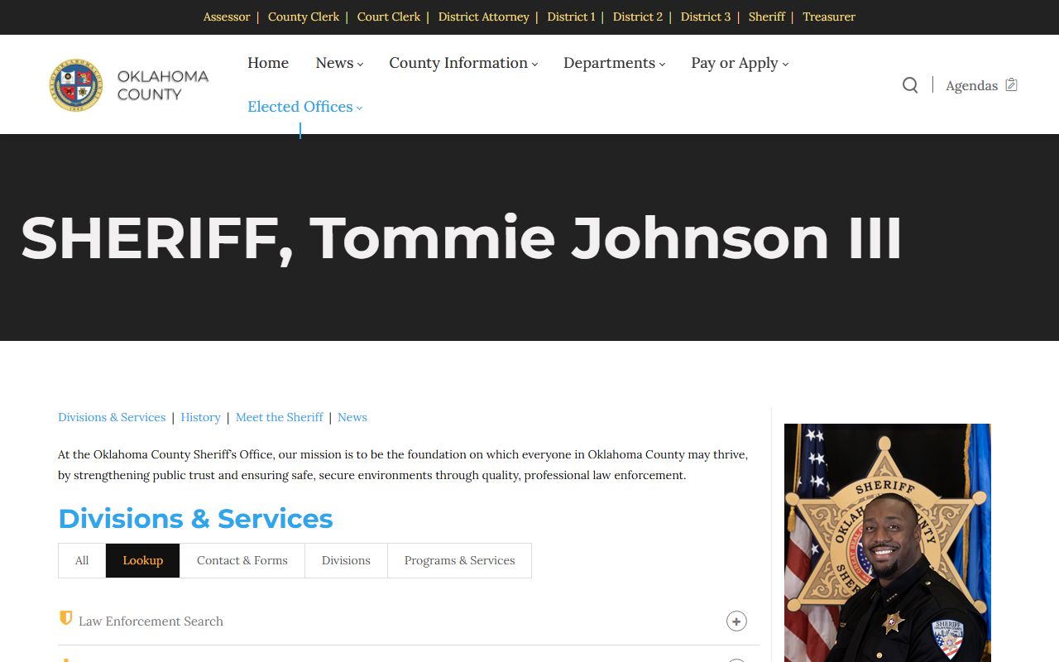Screen dimensions: 1059x662
Task: Open the District 3 link
Action: pos(706,17)
